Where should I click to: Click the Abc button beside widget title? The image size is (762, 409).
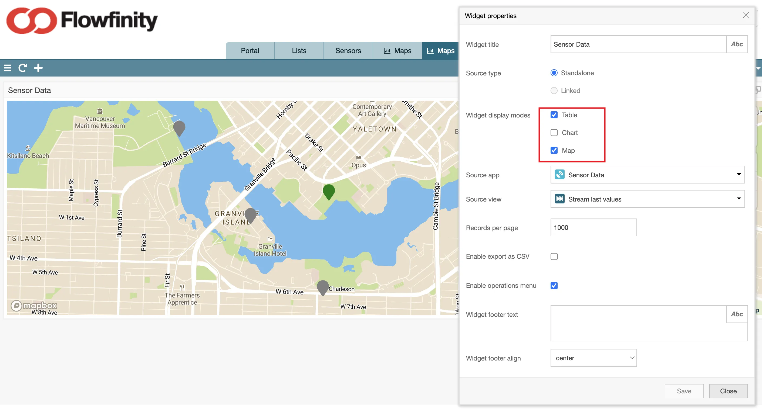[737, 44]
